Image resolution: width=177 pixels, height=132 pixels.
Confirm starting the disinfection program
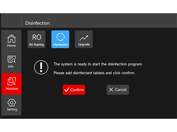[x=74, y=90]
